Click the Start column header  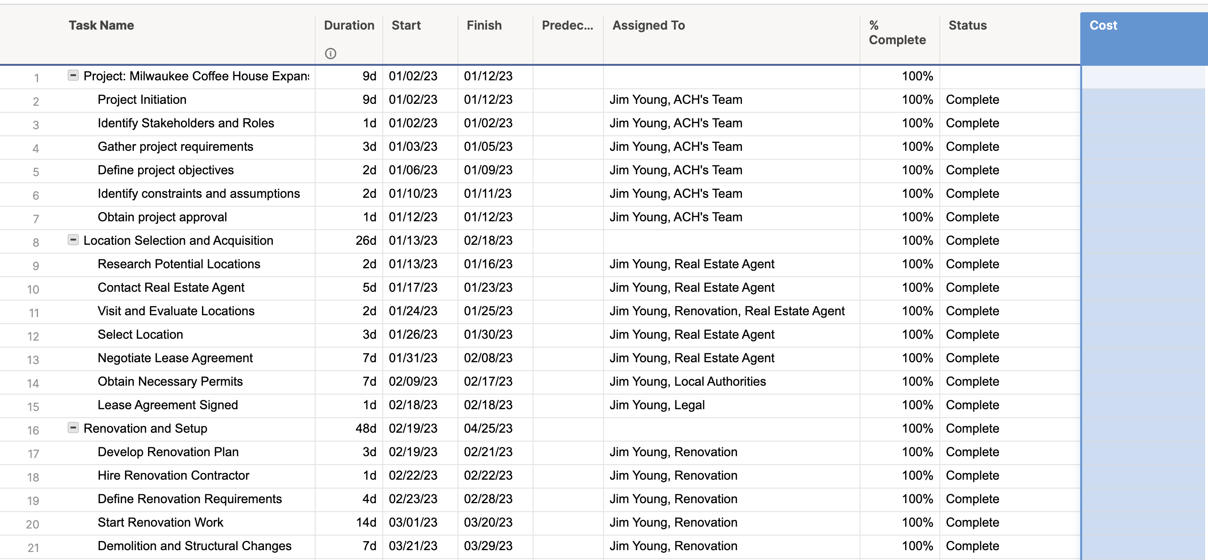click(x=406, y=25)
